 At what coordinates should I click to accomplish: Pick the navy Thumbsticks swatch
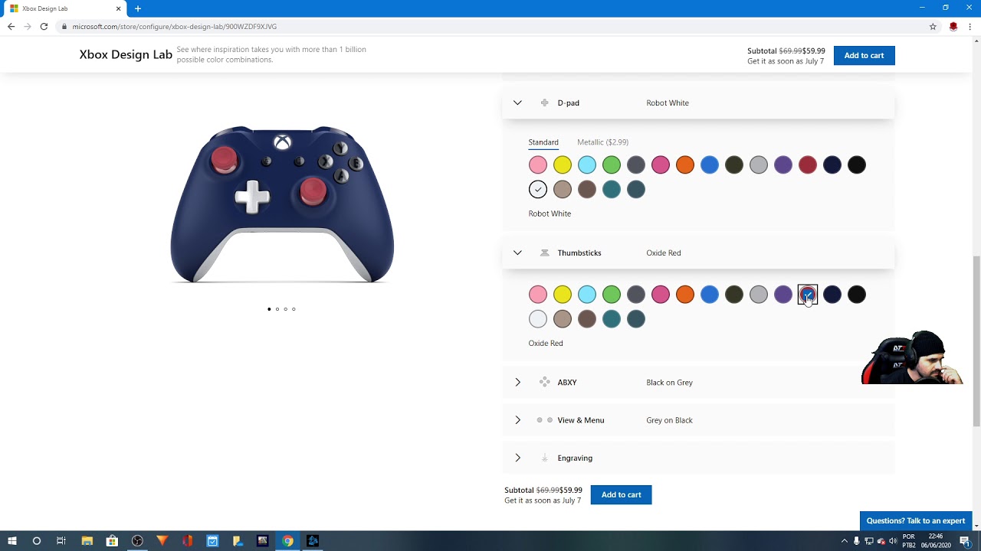click(832, 295)
